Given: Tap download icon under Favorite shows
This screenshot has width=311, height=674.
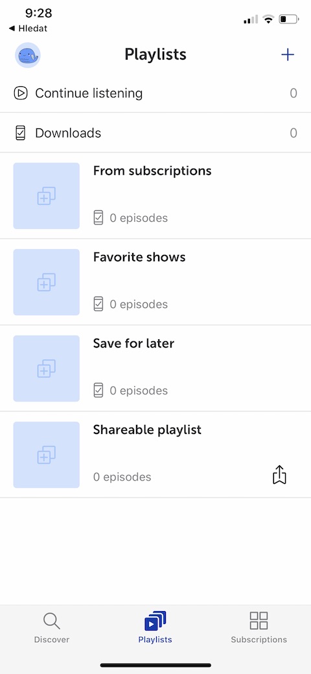Looking at the screenshot, I should coord(98,304).
